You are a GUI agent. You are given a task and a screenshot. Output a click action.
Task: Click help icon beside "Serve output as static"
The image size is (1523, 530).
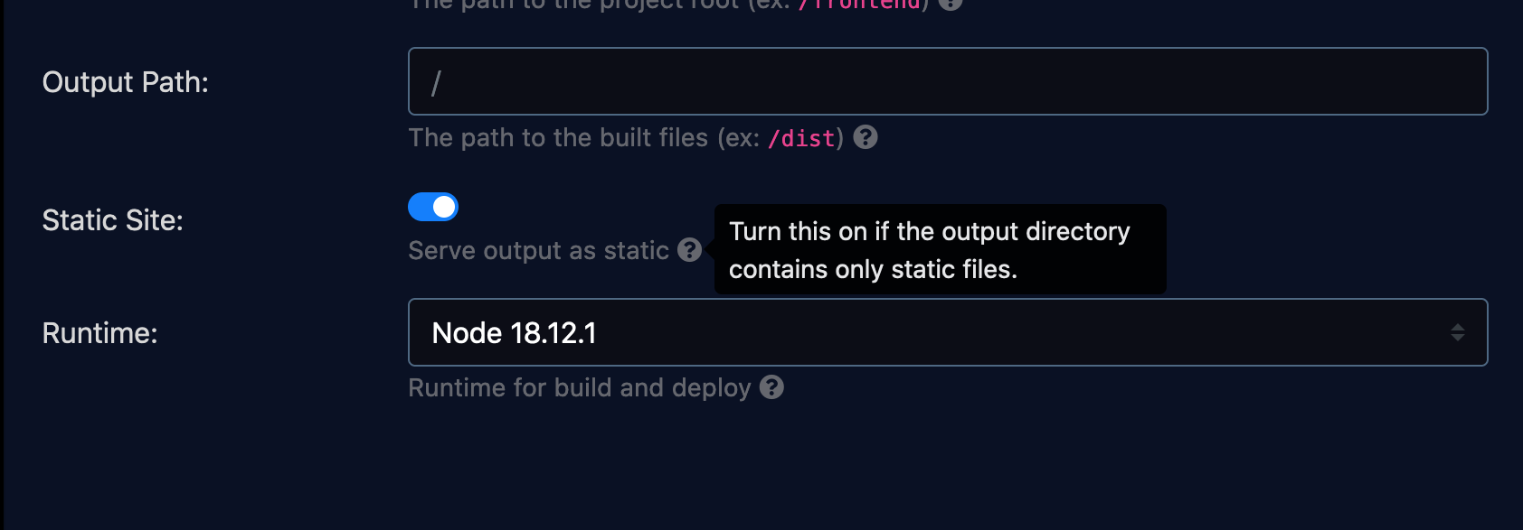click(x=690, y=250)
